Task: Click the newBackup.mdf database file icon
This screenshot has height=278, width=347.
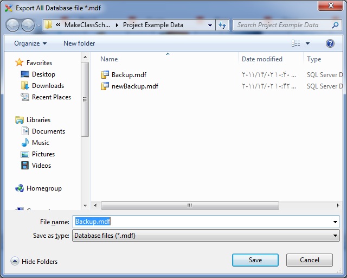Action: point(105,86)
